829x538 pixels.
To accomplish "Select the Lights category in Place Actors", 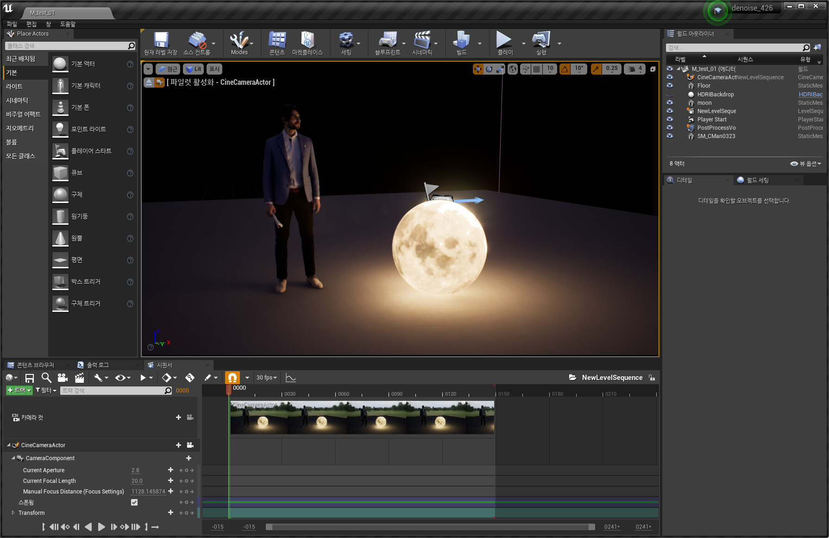I will coord(14,87).
